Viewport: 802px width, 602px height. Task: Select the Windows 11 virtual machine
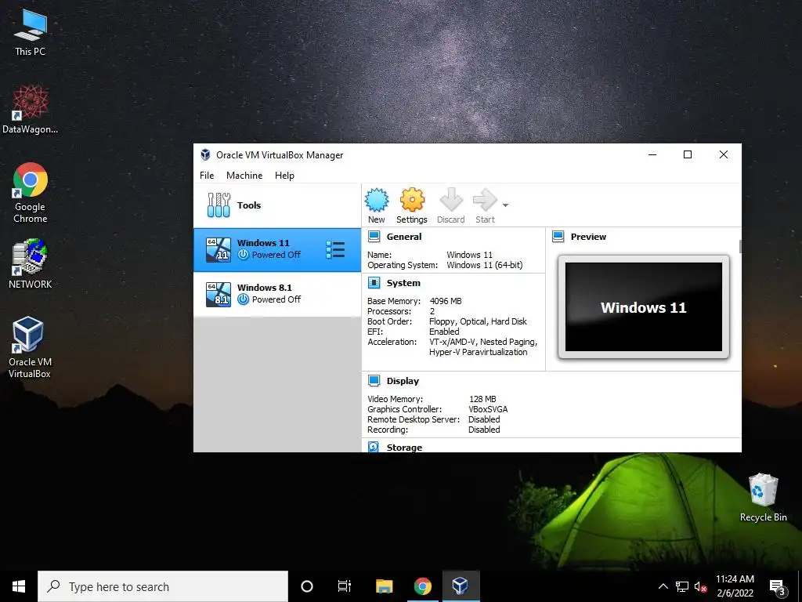[x=277, y=250]
